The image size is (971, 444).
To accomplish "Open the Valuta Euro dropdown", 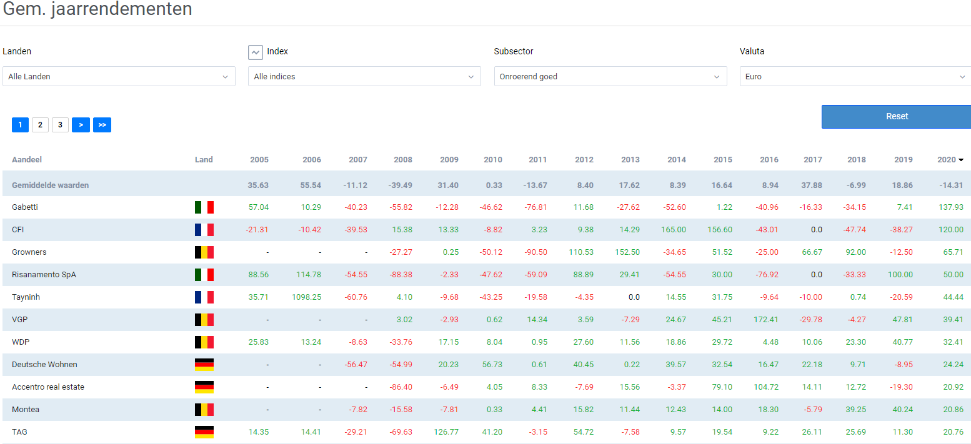I will 855,77.
